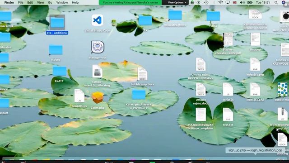Select the ELATT folder
This screenshot has height=163, width=289.
[60, 71]
